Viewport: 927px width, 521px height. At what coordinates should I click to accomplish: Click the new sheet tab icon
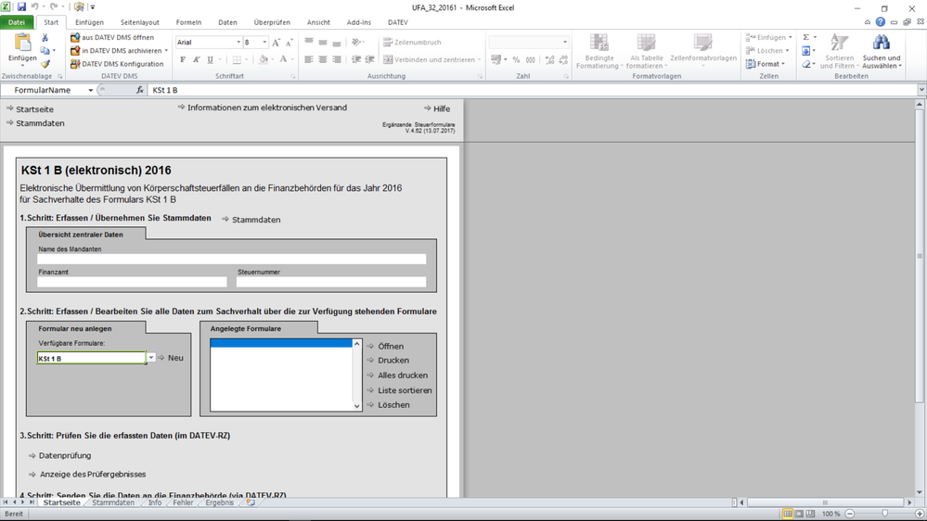pyautogui.click(x=251, y=502)
